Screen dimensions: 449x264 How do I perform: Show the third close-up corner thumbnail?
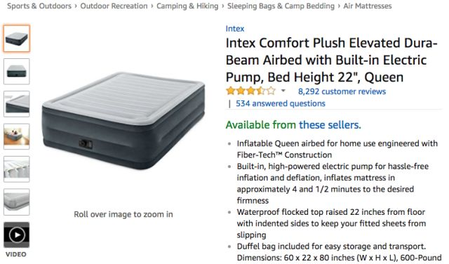17,104
